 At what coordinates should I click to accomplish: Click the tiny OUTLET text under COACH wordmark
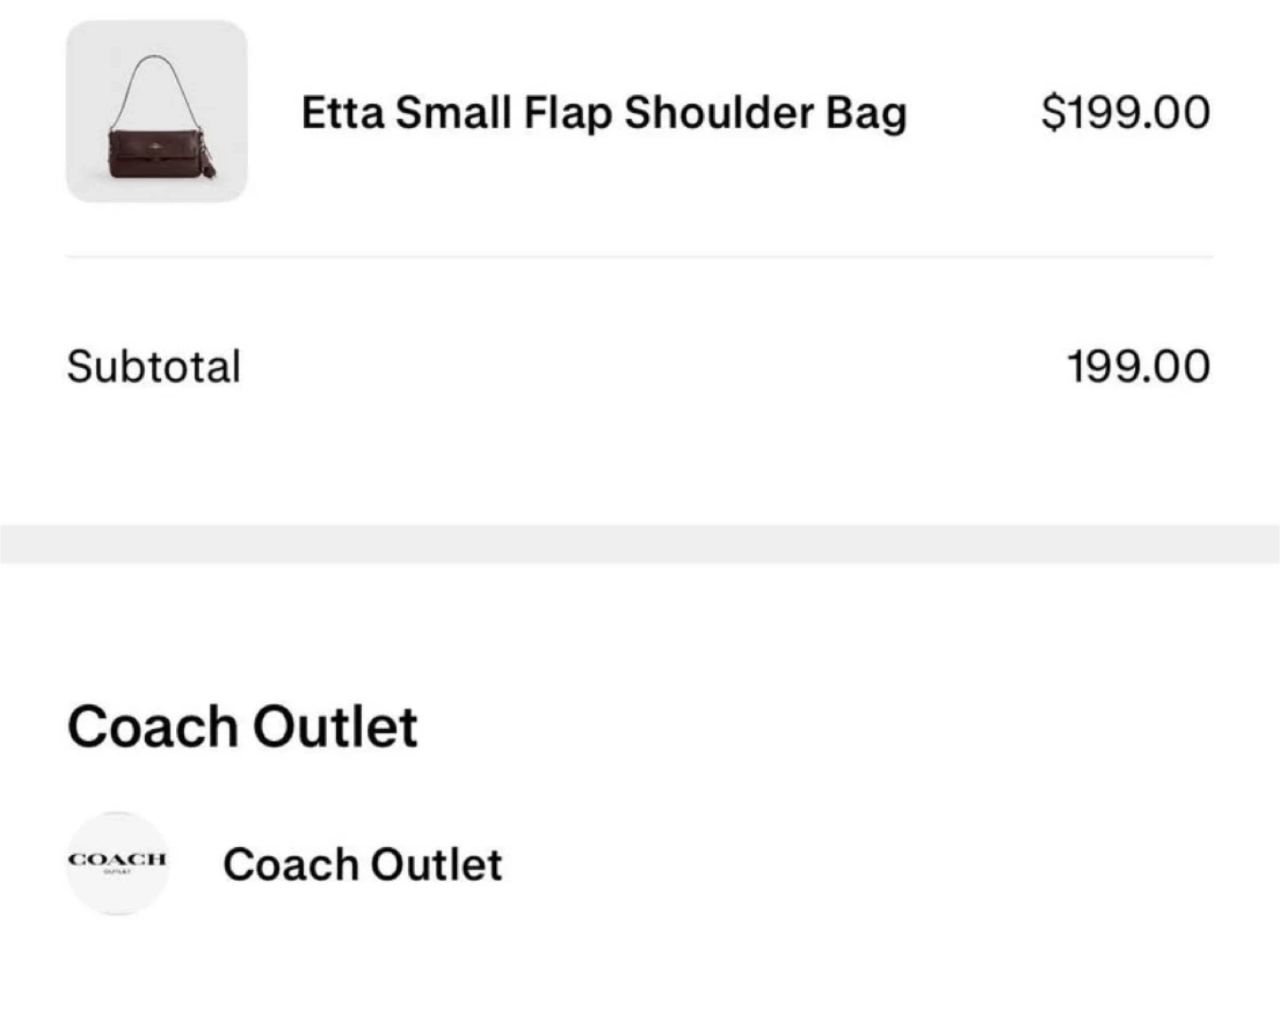click(117, 872)
